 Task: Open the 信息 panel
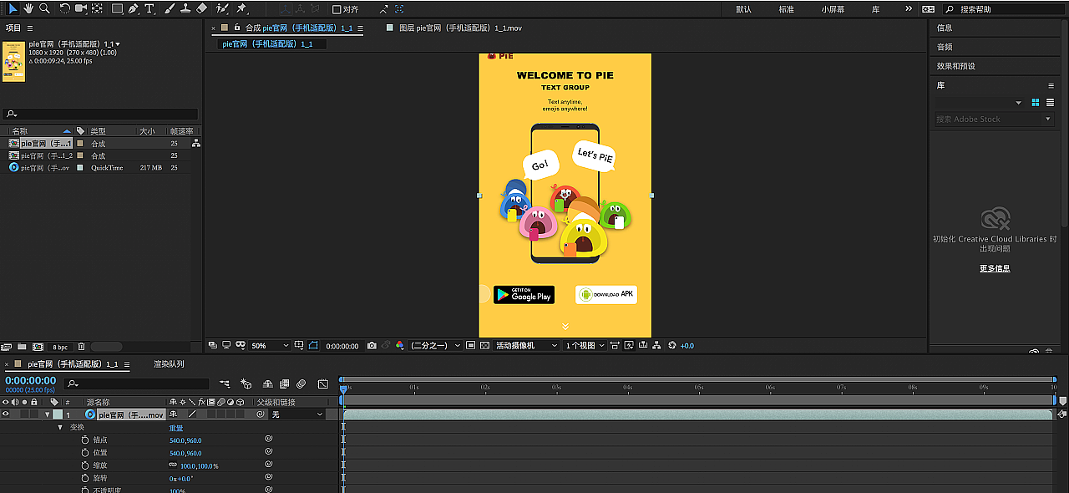[945, 28]
